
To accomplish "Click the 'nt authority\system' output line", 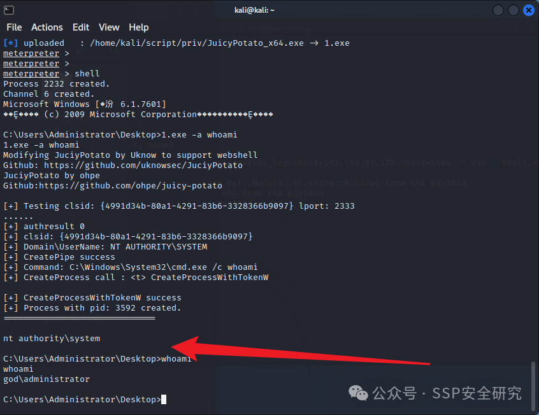I will click(52, 339).
